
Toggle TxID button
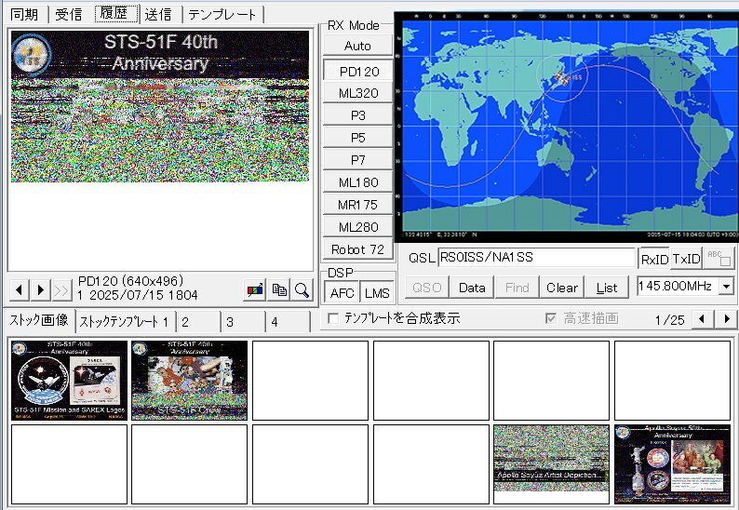click(686, 259)
